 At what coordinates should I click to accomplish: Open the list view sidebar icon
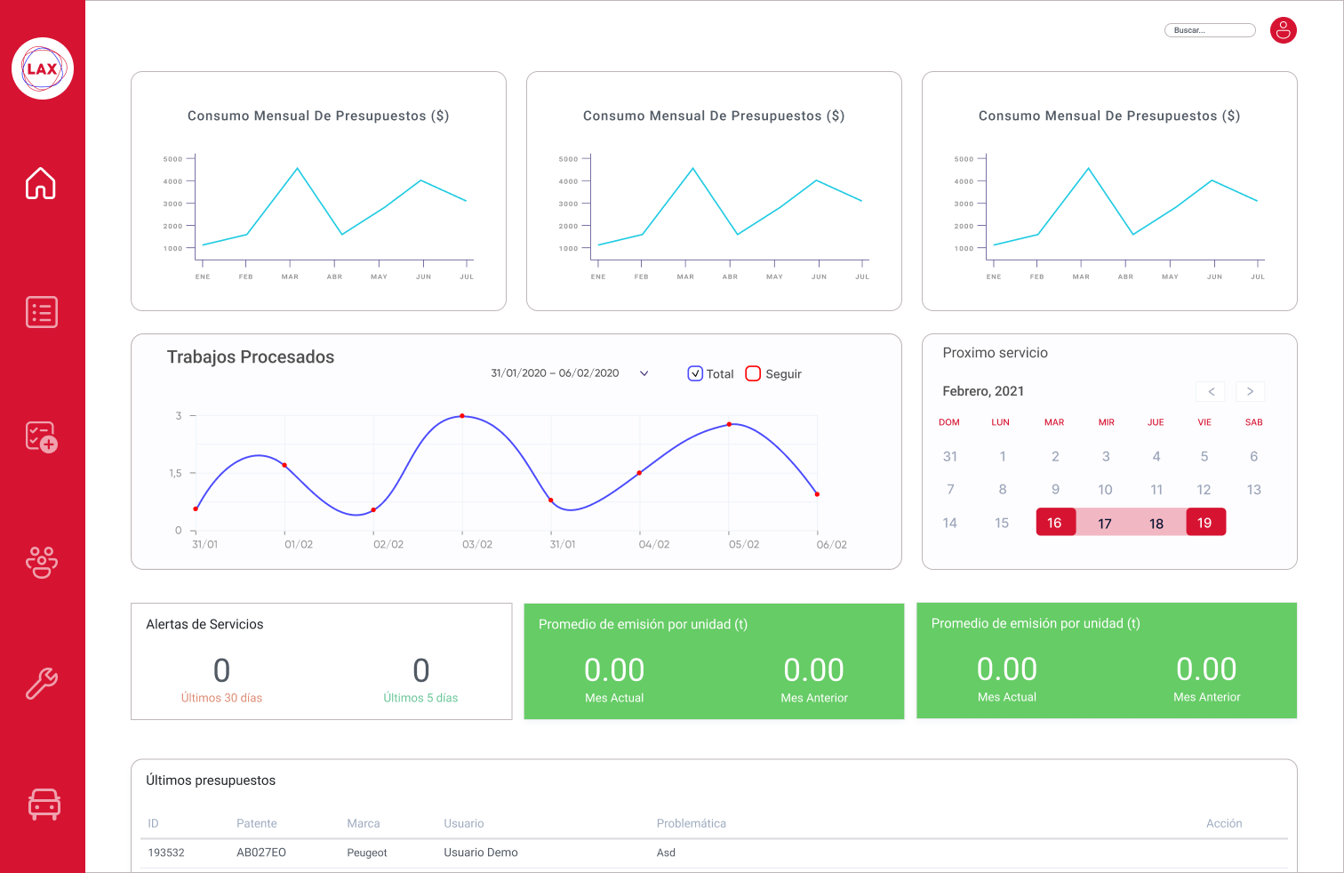point(42,312)
